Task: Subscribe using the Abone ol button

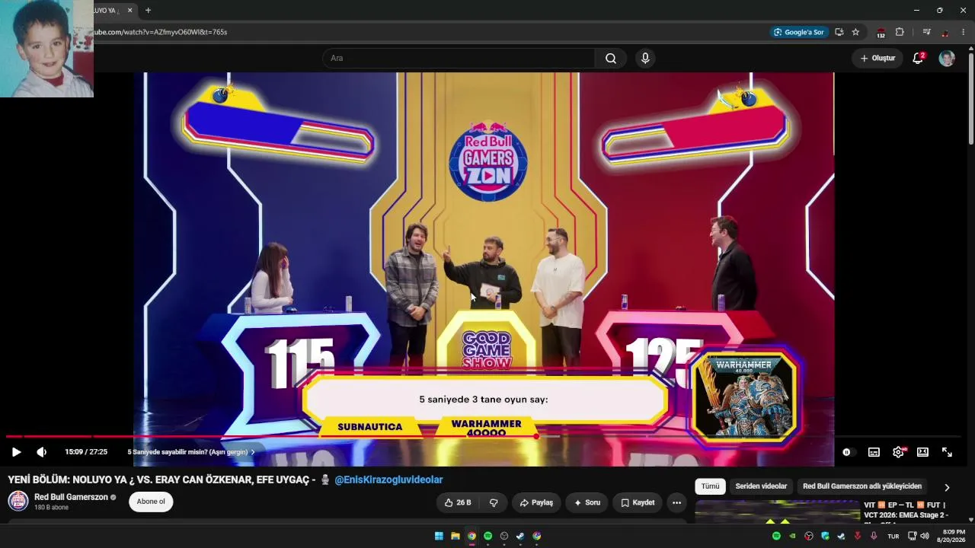Action: click(151, 502)
